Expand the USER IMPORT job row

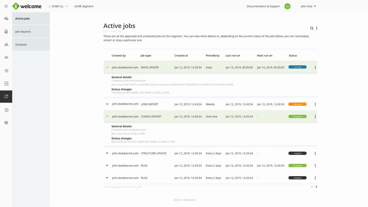[107, 104]
